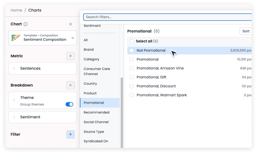The width and height of the screenshot is (257, 154).
Task: Click the Not Promotional label text
Action: pyautogui.click(x=151, y=50)
